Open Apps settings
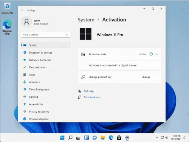This screenshot has height=142, width=189. (46, 75)
